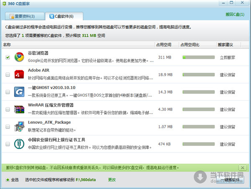Open the 搬回C盘(1) link
This screenshot has width=251, height=189.
coord(235,14)
